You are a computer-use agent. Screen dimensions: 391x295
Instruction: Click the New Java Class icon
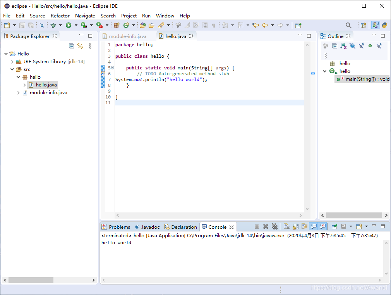[x=126, y=25]
